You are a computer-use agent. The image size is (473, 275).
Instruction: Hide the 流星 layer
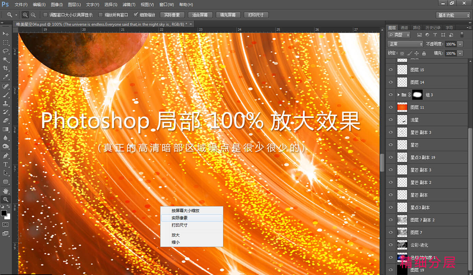click(391, 120)
